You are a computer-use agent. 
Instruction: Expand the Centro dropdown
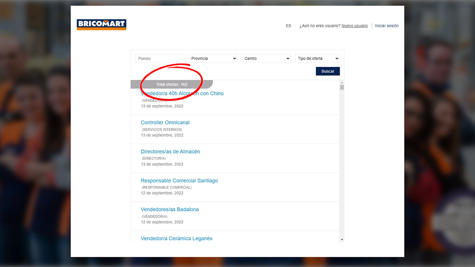point(266,59)
